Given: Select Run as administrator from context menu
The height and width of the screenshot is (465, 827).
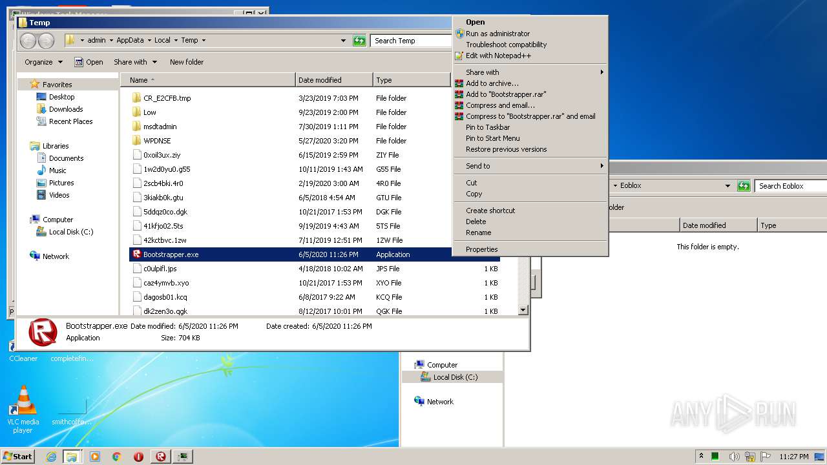Looking at the screenshot, I should point(497,34).
